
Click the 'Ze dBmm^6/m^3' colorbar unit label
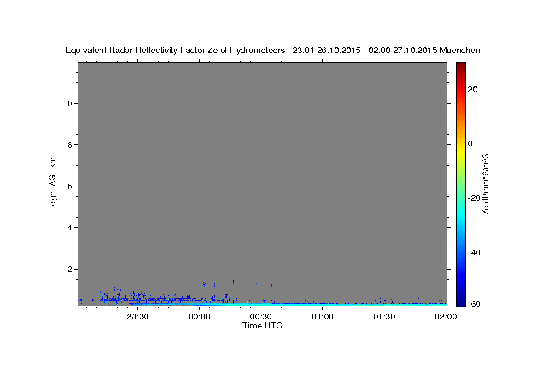(485, 184)
